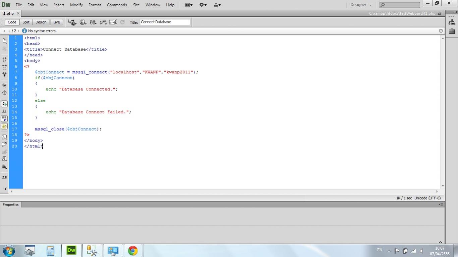Open the Modify menu

(x=76, y=5)
